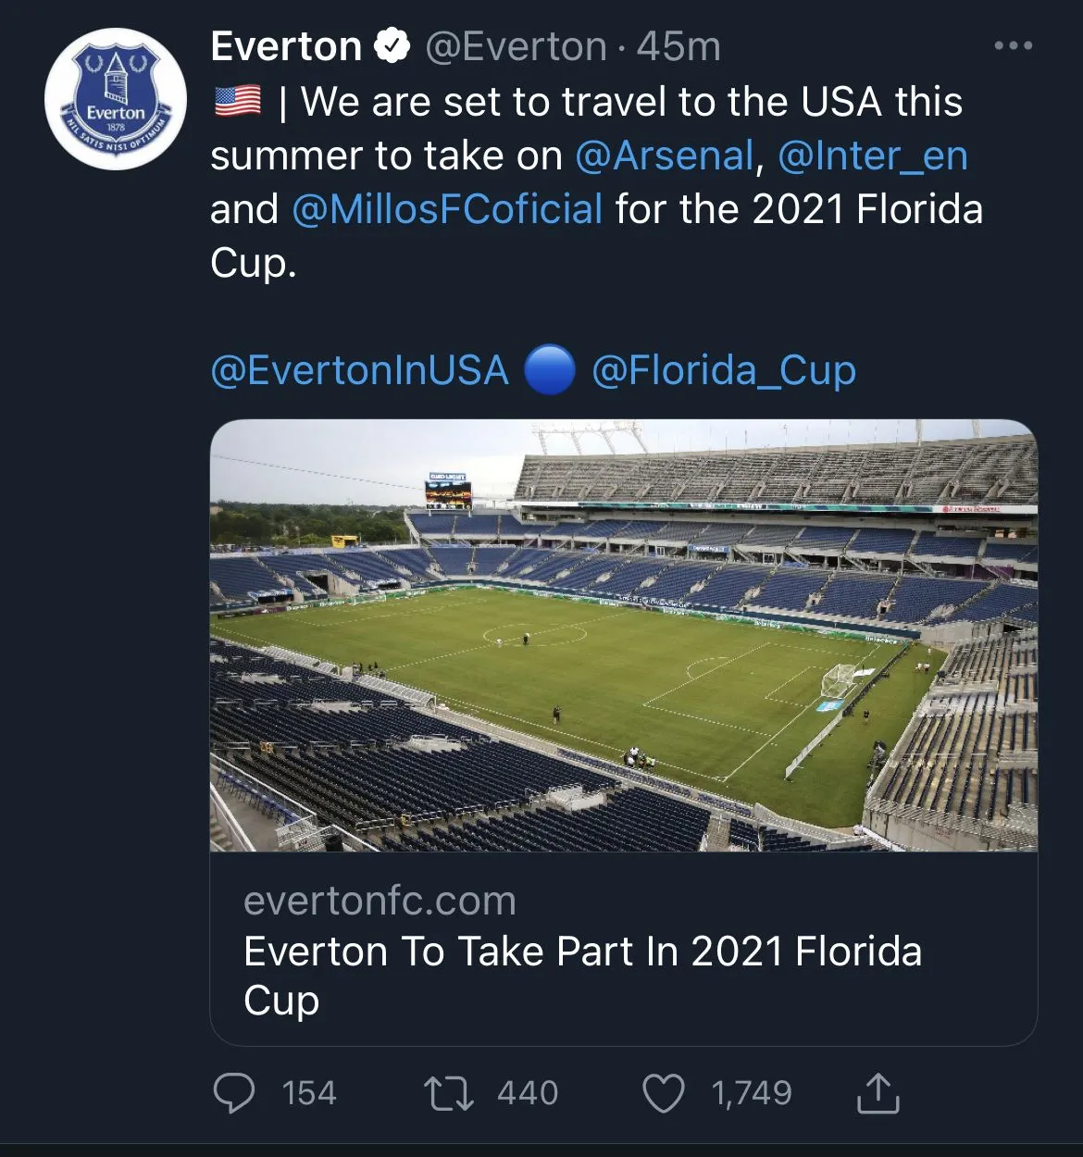
Task: Like the tweet with heart icon
Action: coord(663,1093)
